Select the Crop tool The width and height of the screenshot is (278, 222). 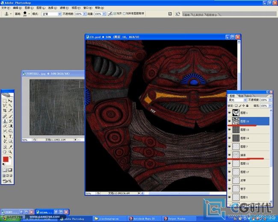point(5,111)
